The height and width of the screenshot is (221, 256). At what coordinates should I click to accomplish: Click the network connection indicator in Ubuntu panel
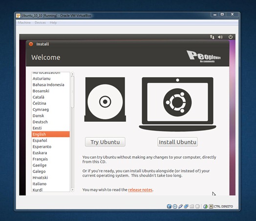(x=212, y=37)
